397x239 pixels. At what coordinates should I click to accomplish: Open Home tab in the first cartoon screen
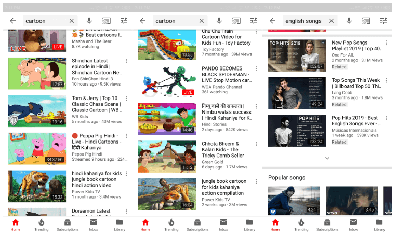(16, 225)
